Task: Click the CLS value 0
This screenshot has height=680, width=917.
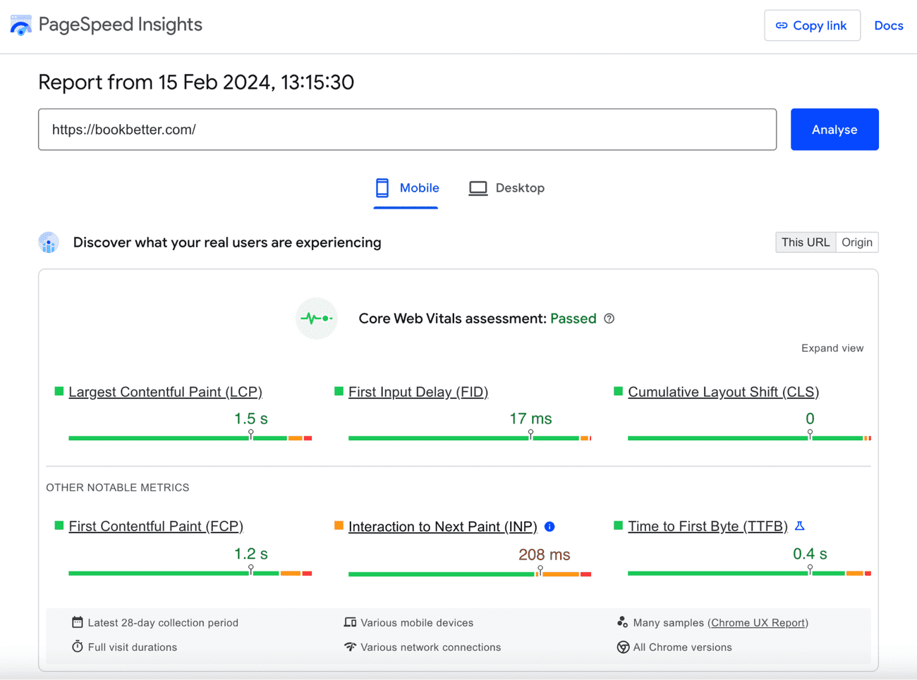Action: pyautogui.click(x=810, y=419)
